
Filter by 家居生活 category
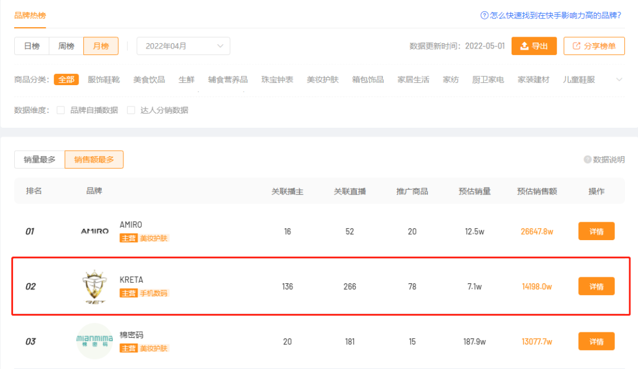click(x=414, y=80)
